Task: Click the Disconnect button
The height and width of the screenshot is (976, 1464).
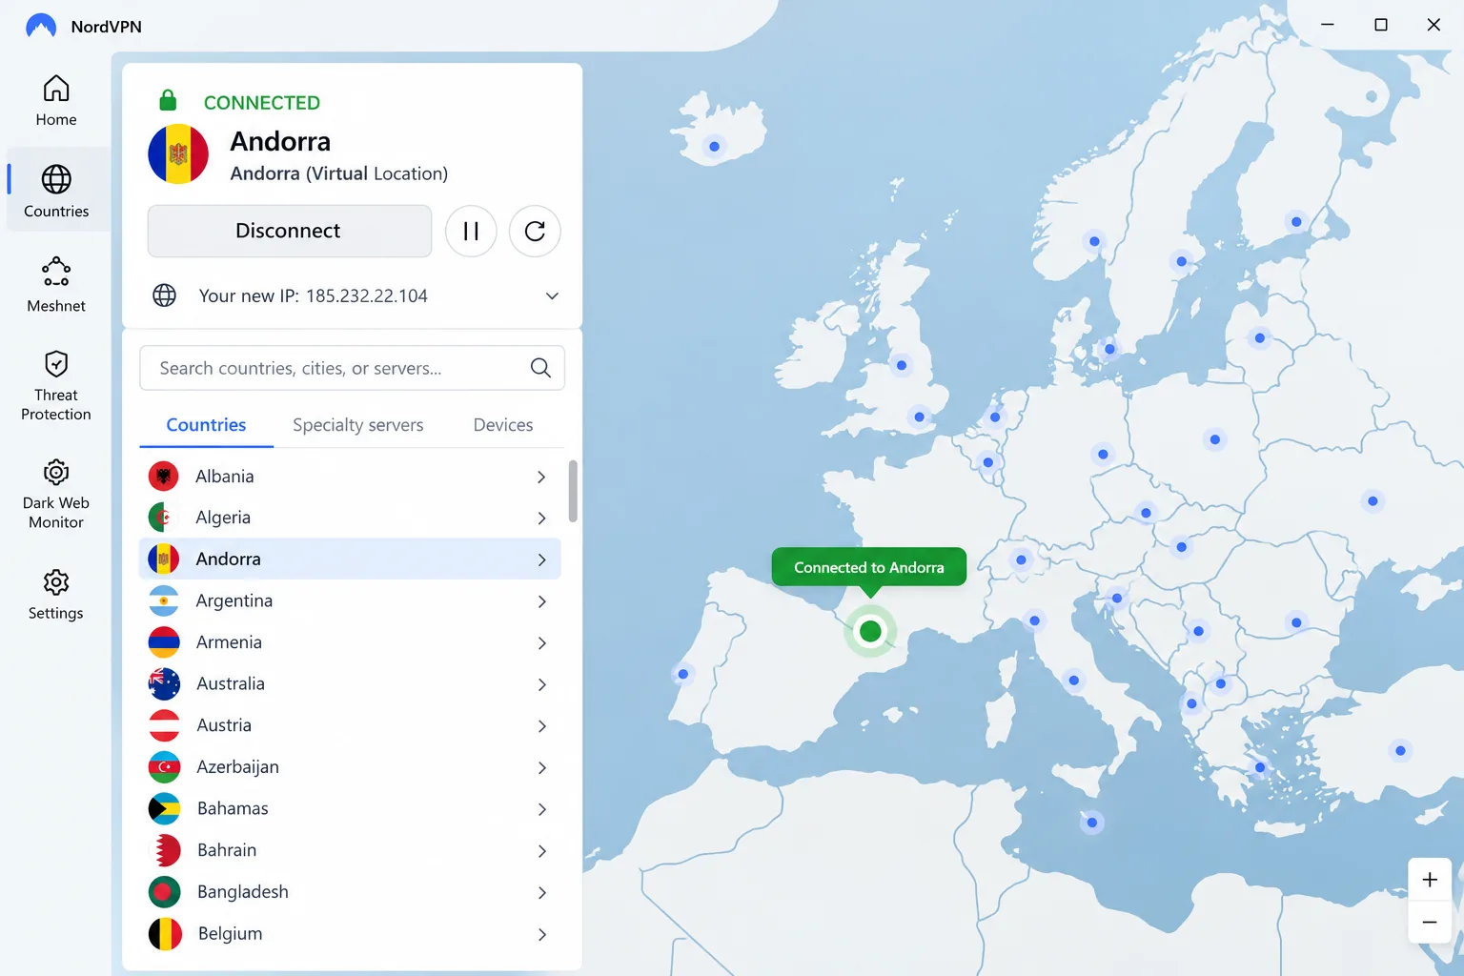Action: pos(289,231)
